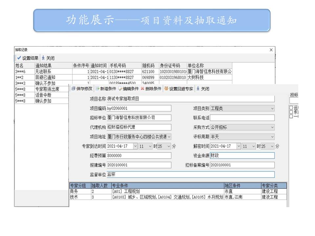Open the 评标周期 dropdown
The width and height of the screenshot is (315, 236).
[x=272, y=137]
